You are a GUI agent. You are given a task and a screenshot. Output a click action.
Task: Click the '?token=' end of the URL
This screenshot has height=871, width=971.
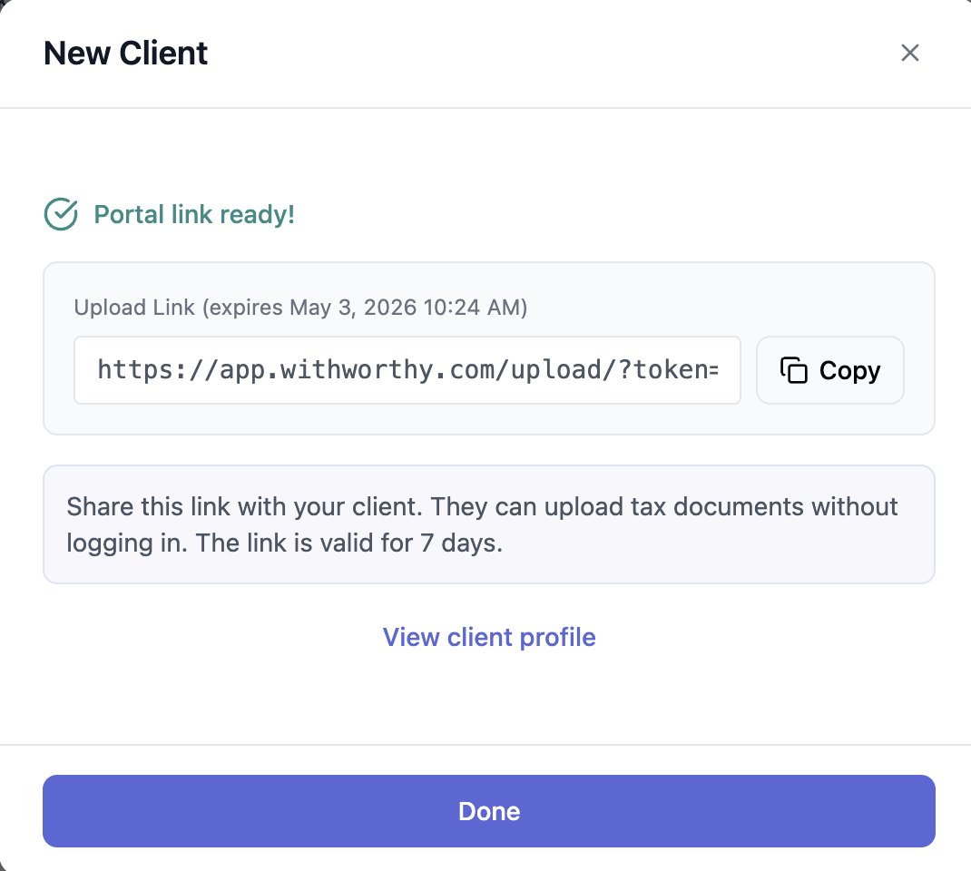pyautogui.click(x=668, y=369)
